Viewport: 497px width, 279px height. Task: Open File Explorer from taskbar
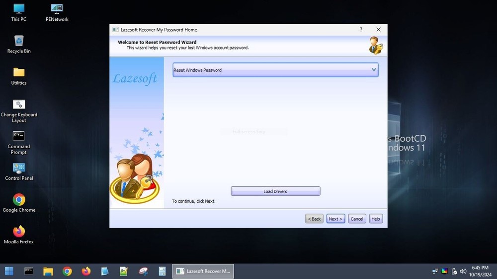click(48, 271)
